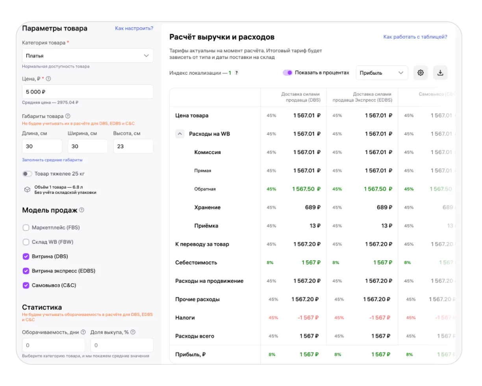Image resolution: width=482 pixels, height=386 pixels.
Task: Click Заполнить средние габариты link
Action: 52,160
